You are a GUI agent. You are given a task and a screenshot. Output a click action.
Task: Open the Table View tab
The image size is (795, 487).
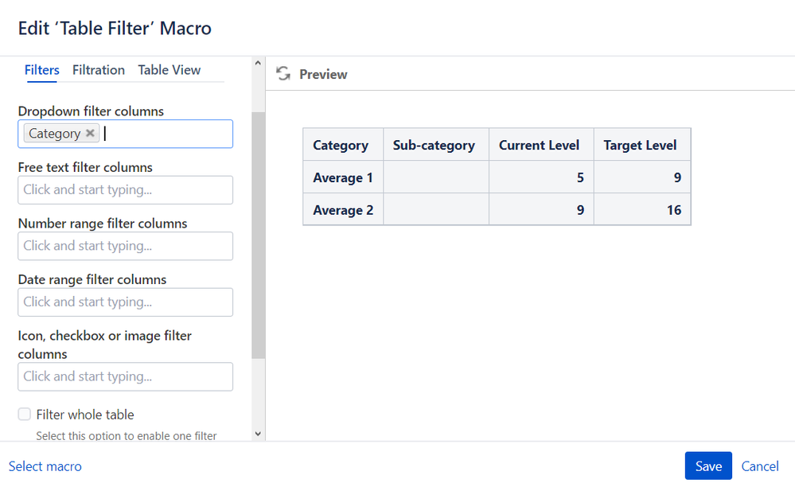169,70
